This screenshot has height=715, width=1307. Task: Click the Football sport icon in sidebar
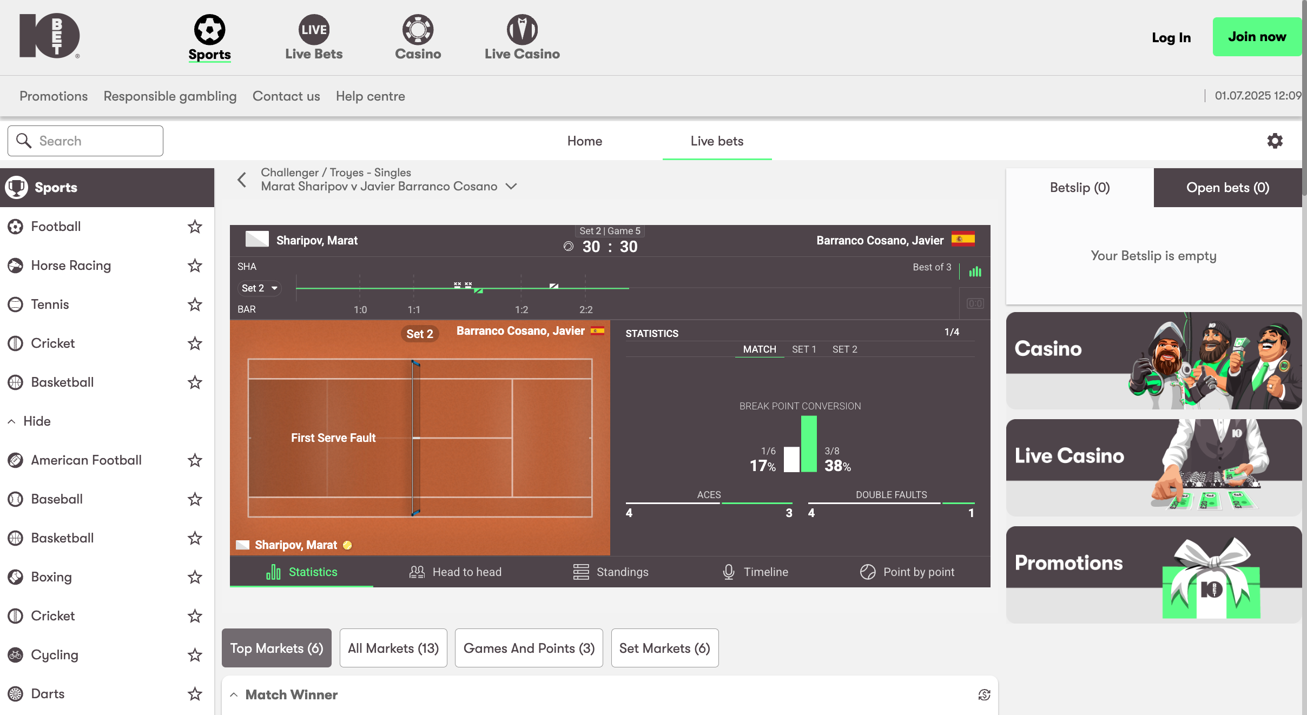pos(16,227)
